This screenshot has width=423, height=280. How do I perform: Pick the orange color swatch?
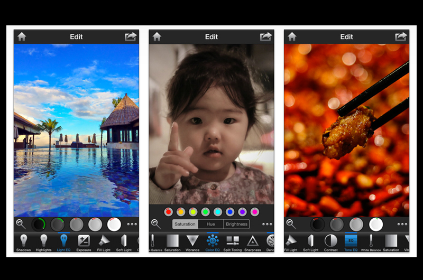tap(181, 212)
